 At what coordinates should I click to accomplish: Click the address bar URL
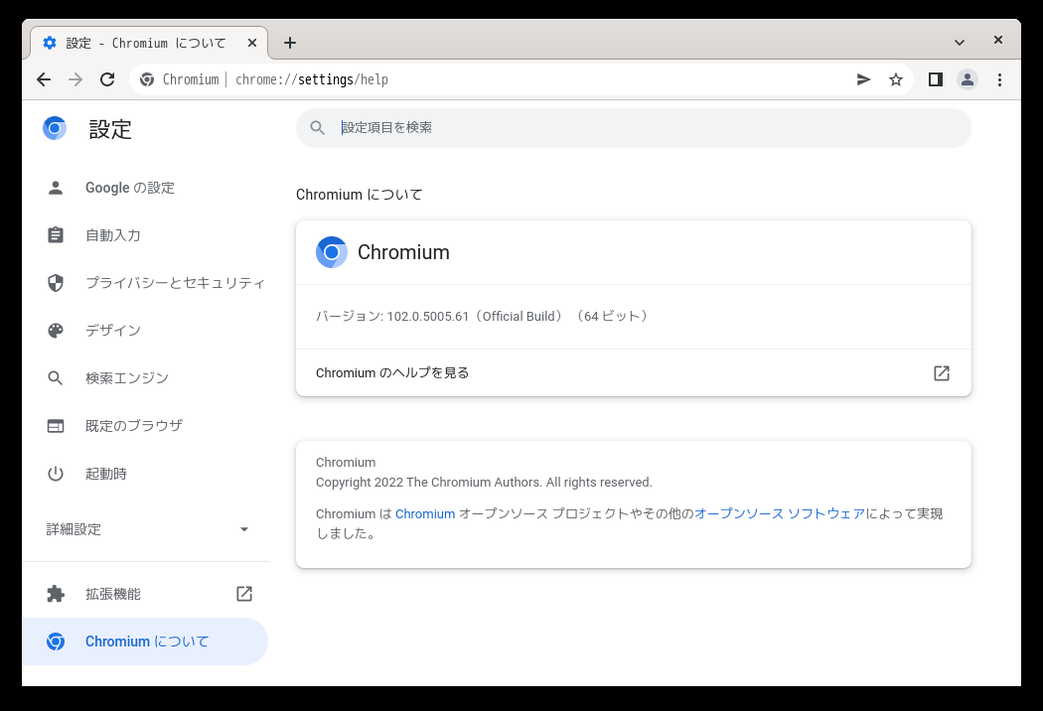coord(312,79)
